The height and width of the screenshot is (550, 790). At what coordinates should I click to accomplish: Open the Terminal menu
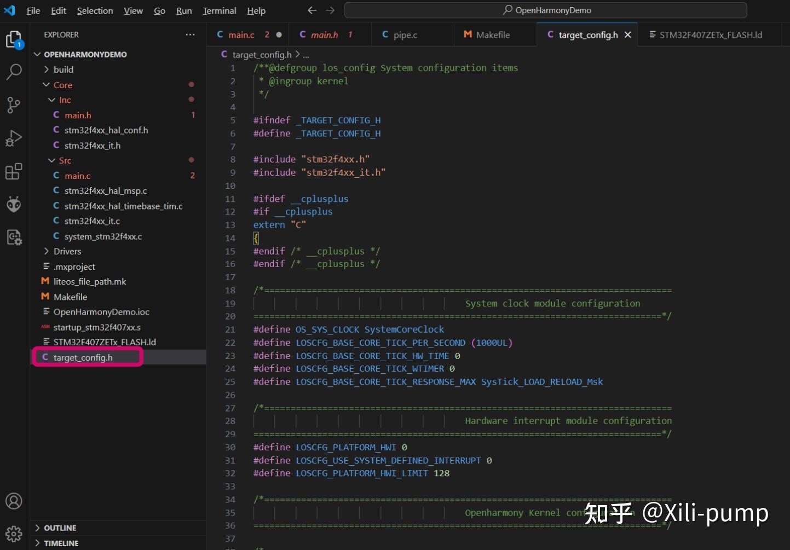point(219,10)
